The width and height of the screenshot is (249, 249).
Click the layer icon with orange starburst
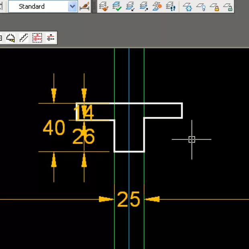tap(157, 6)
